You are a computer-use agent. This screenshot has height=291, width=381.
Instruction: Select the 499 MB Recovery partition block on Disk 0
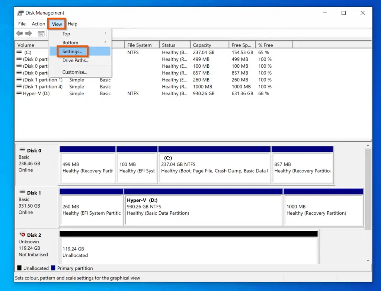(88, 165)
